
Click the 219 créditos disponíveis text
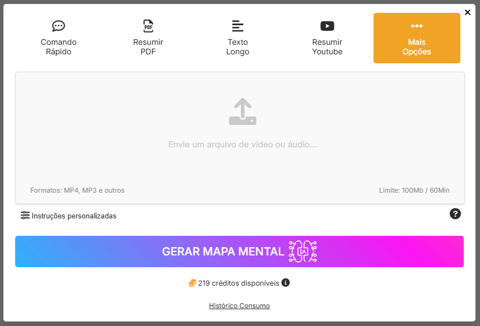pos(239,283)
